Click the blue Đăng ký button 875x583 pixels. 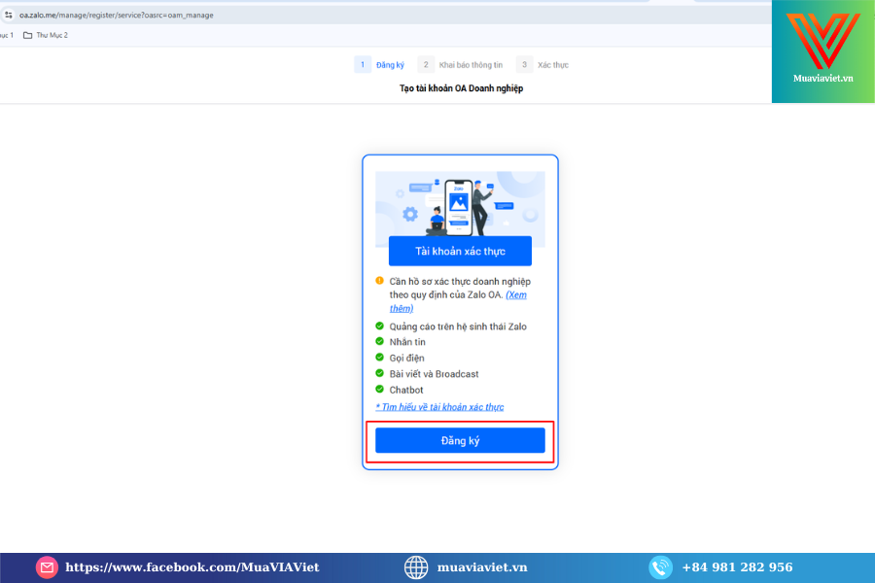click(x=460, y=441)
